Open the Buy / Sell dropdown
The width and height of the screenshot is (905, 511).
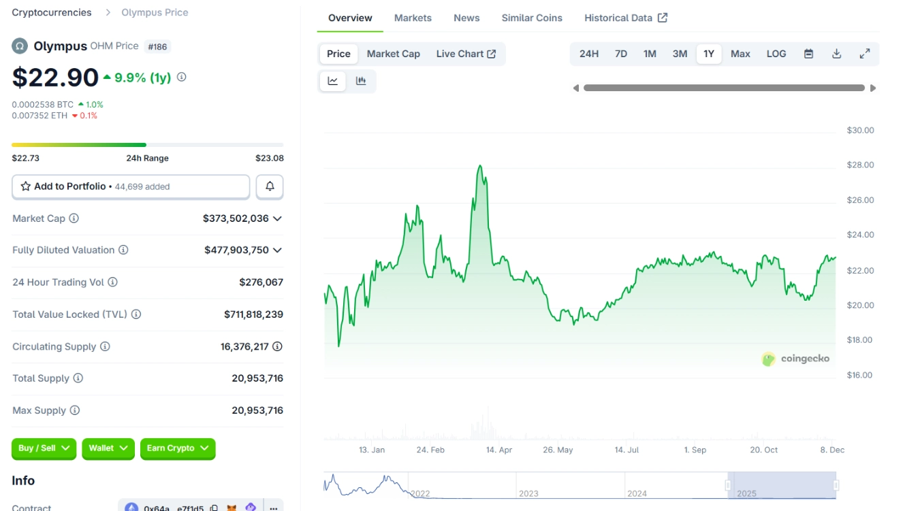(x=44, y=448)
